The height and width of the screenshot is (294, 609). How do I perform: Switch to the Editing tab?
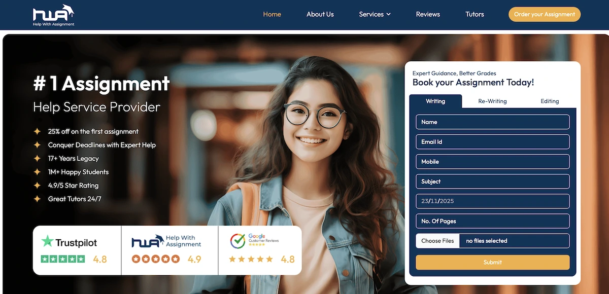550,101
